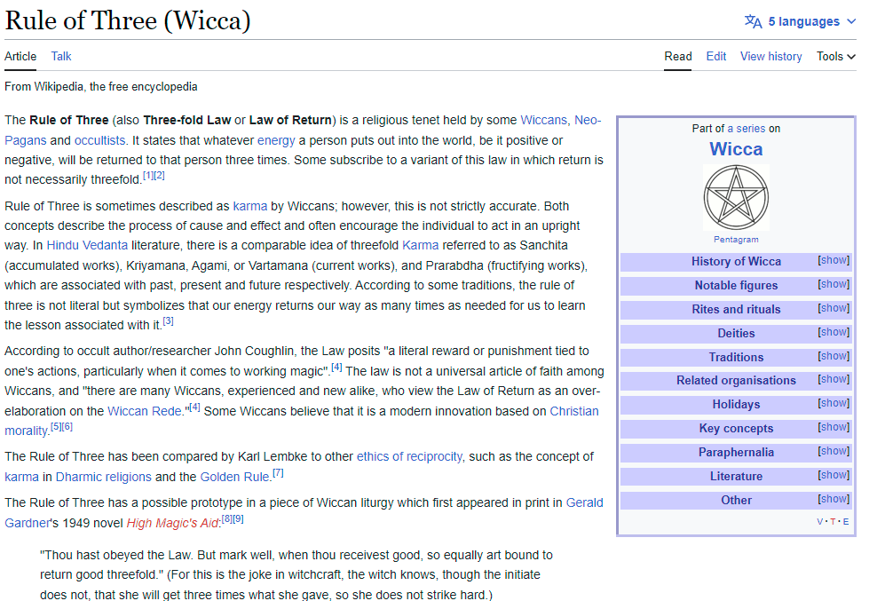
Task: Expand the Traditions section
Action: click(x=834, y=356)
